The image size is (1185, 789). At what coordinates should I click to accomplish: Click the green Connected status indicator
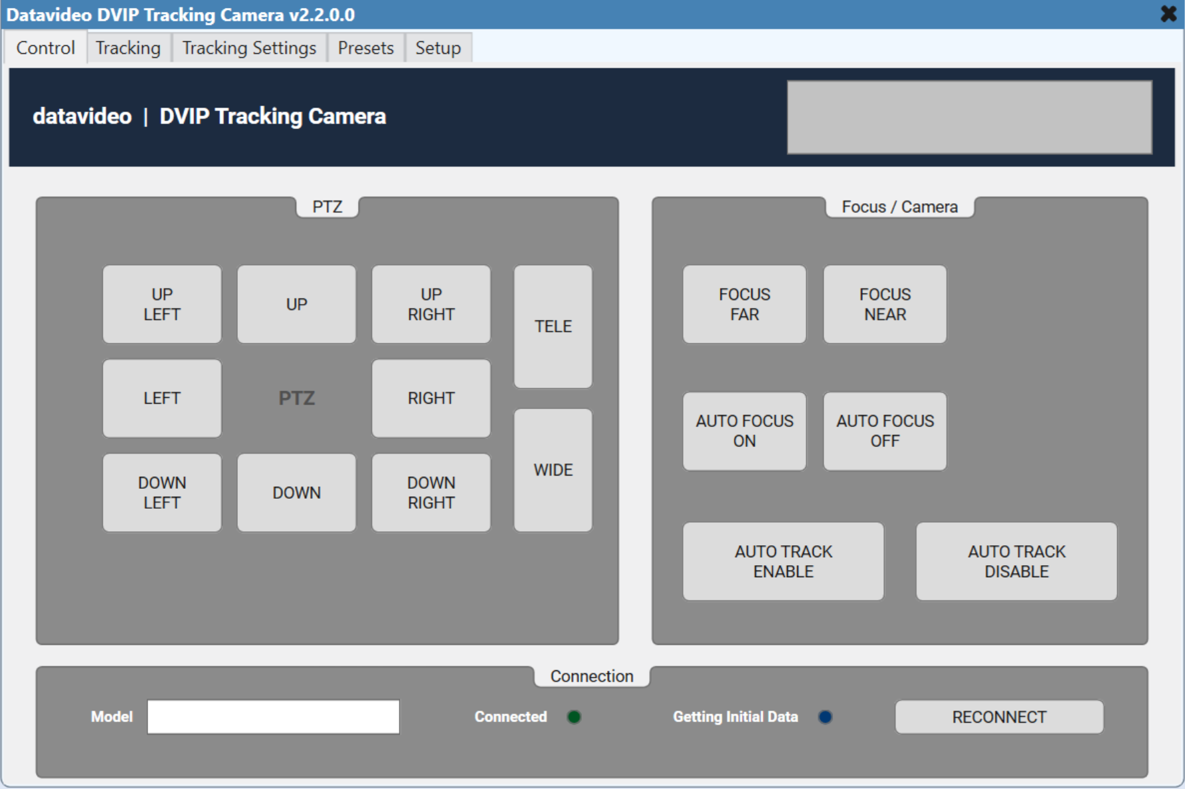point(574,717)
